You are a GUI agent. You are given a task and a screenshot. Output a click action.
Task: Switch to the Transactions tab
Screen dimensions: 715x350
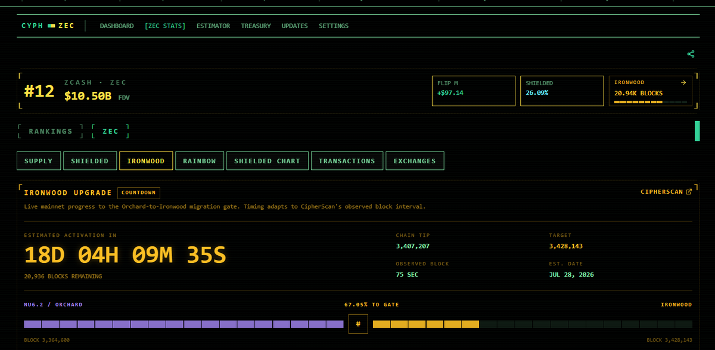[x=347, y=161]
